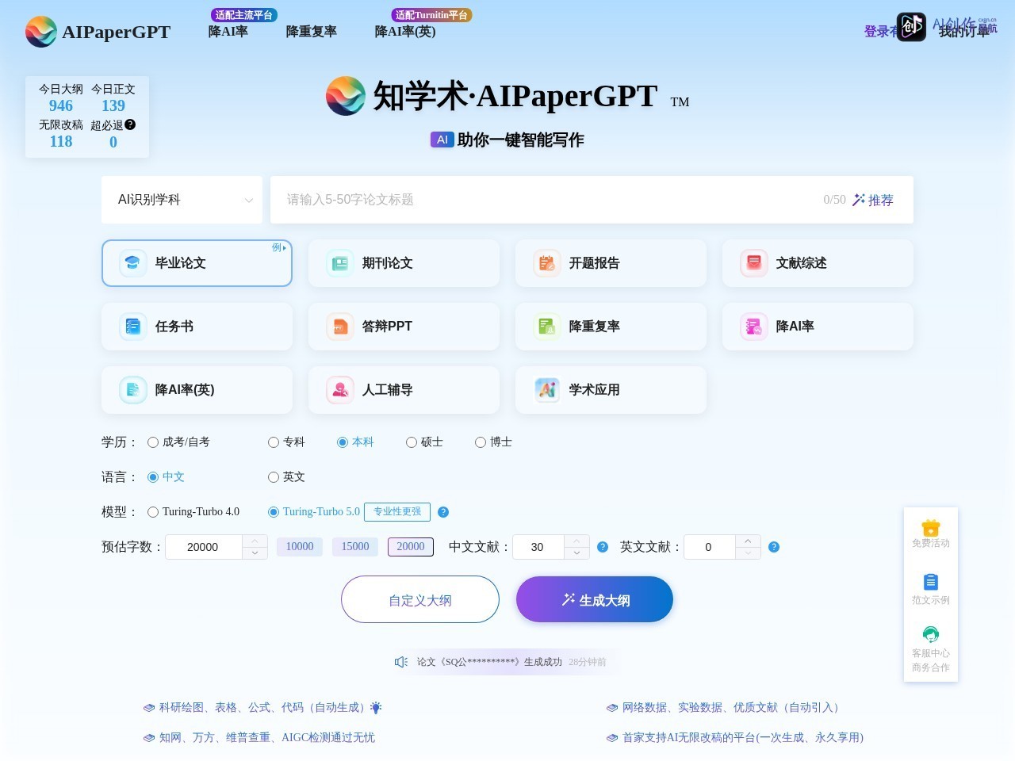
Task: Select 本科 education radio button
Action: coord(343,442)
